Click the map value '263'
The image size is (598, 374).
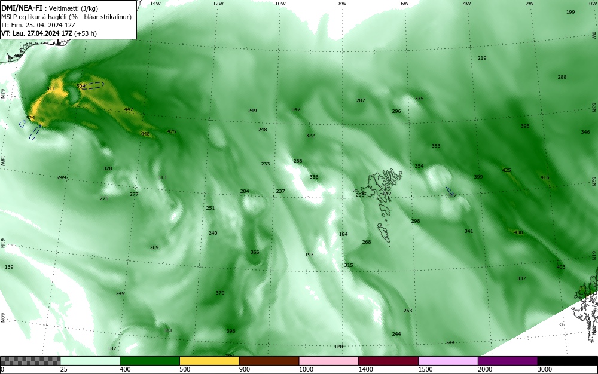click(408, 311)
